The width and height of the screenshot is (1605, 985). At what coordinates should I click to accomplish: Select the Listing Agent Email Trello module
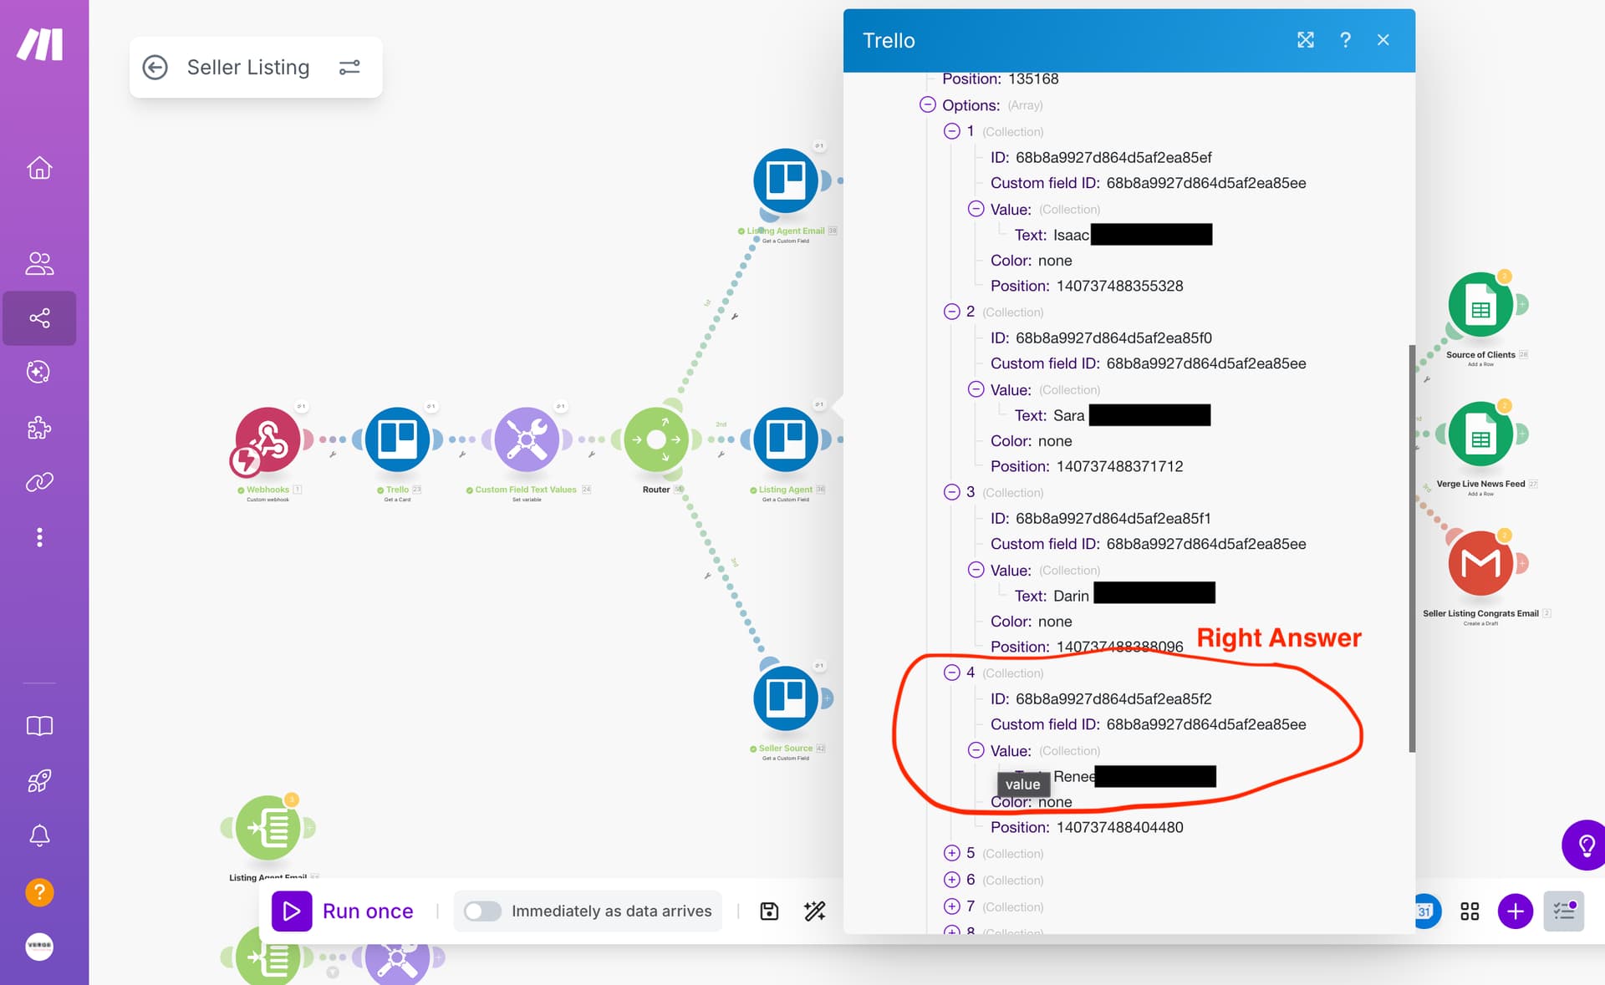point(786,180)
